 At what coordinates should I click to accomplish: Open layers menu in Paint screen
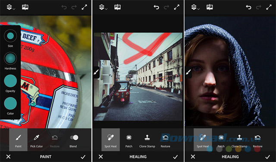click(10, 7)
